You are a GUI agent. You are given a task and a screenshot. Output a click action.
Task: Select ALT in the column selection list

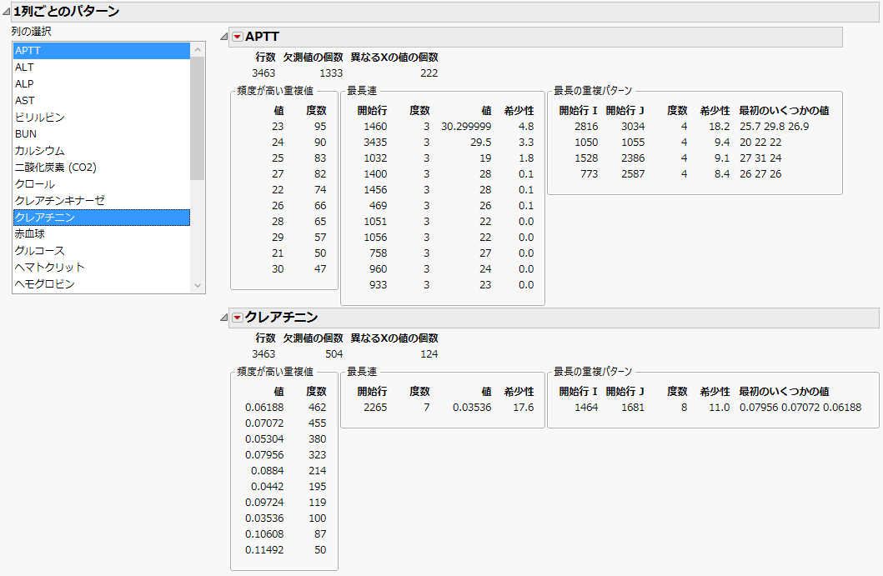(x=50, y=67)
